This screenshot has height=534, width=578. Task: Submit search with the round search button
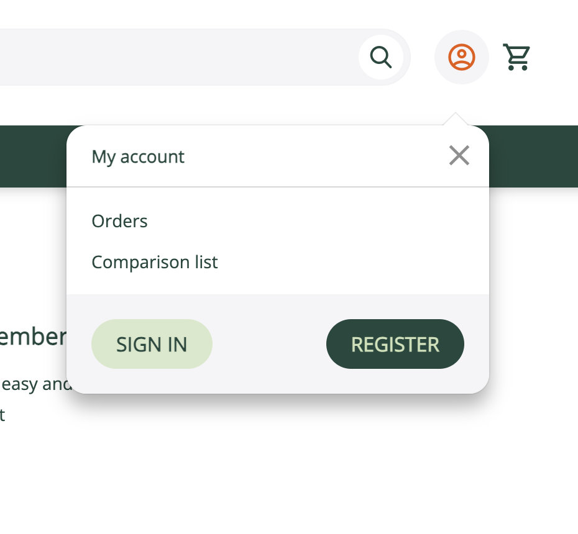pos(381,57)
